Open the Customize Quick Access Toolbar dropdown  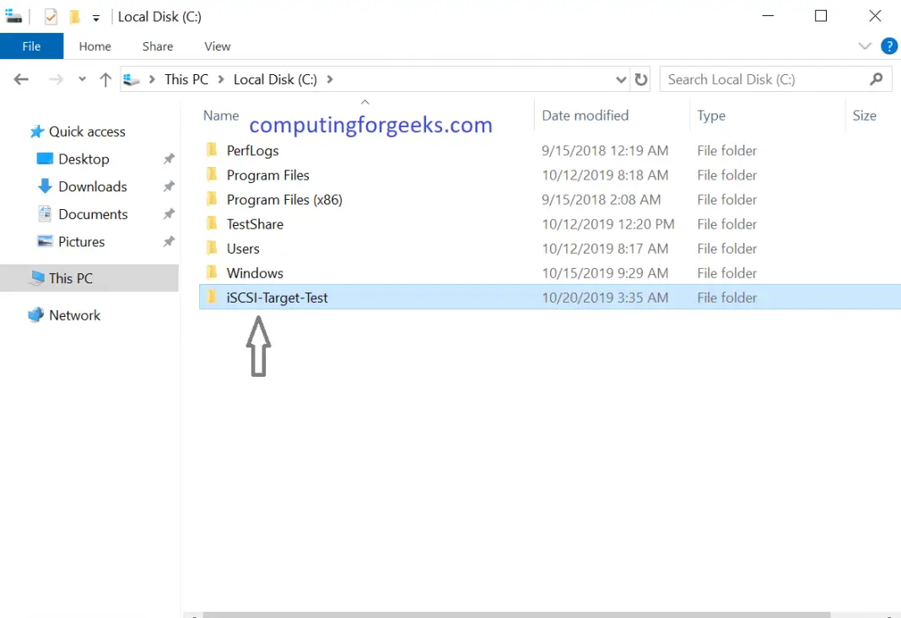96,18
